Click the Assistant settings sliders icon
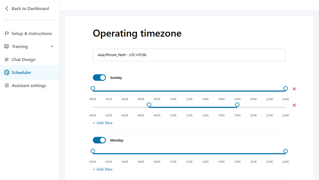This screenshot has width=319, height=180. [7, 85]
